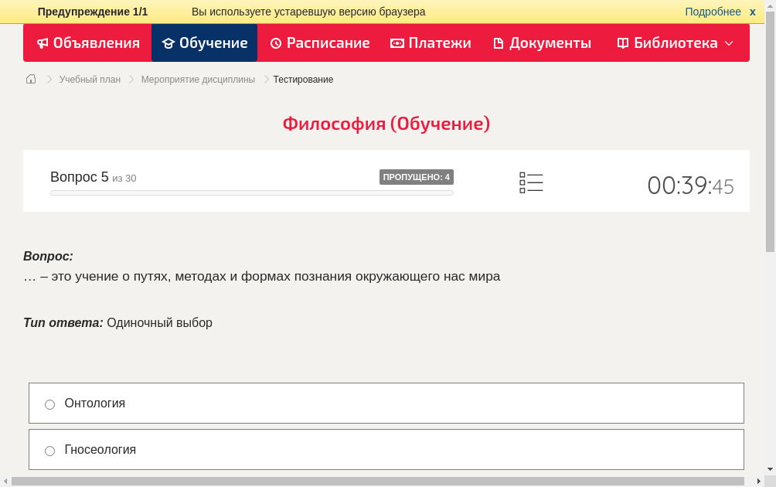Select the Онтология answer radio button

coord(49,404)
